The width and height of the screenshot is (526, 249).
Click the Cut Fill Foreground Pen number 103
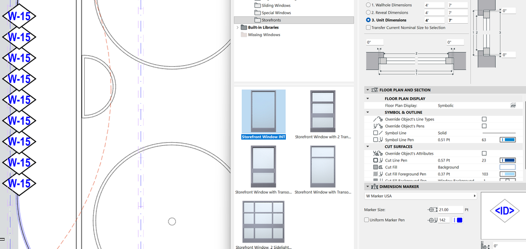click(484, 174)
